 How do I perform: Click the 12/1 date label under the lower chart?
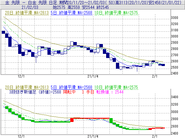[x=21, y=136]
